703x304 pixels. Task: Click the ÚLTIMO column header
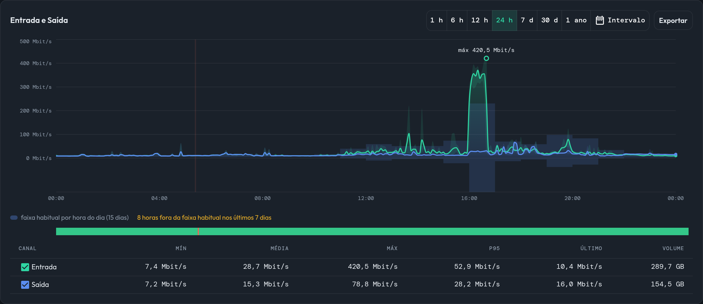(x=591, y=248)
